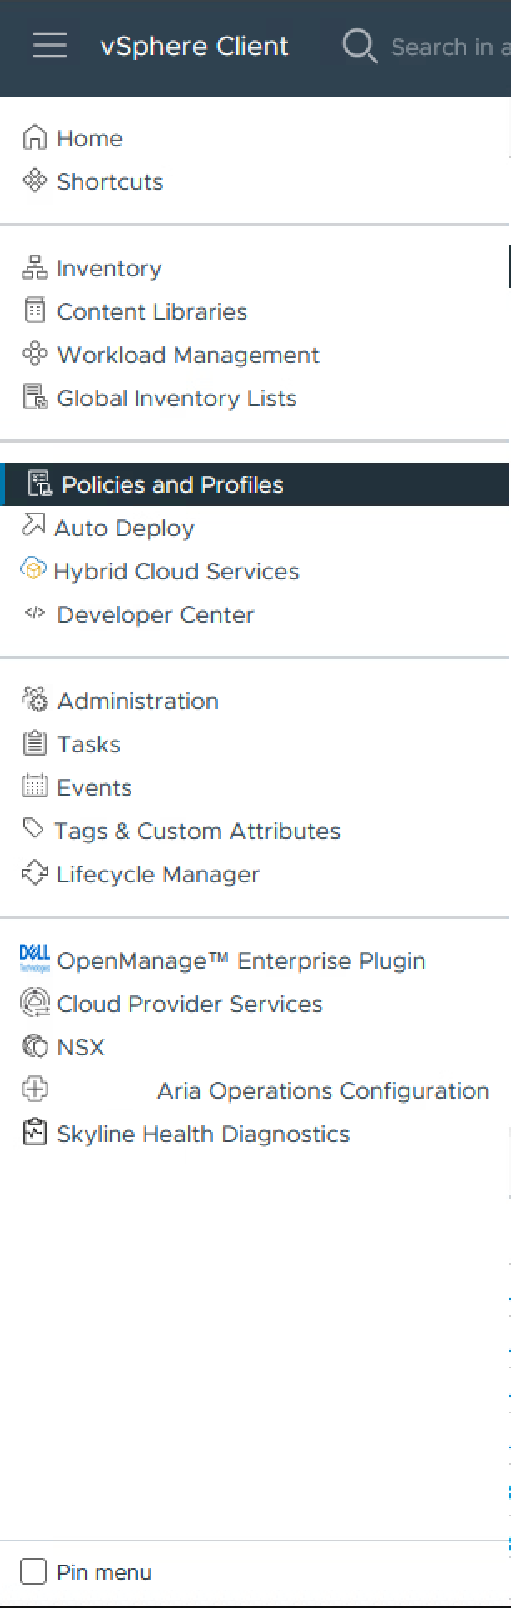Viewport: 511px width, 1608px height.
Task: Open Content Libraries
Action: [151, 311]
